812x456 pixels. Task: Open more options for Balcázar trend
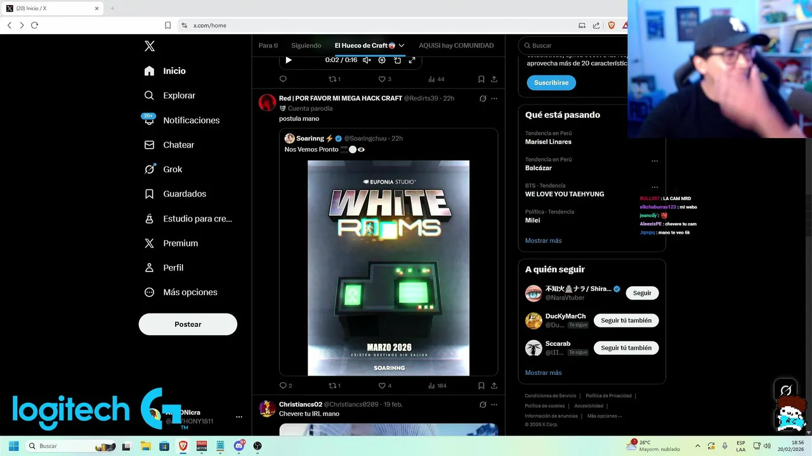(x=655, y=161)
